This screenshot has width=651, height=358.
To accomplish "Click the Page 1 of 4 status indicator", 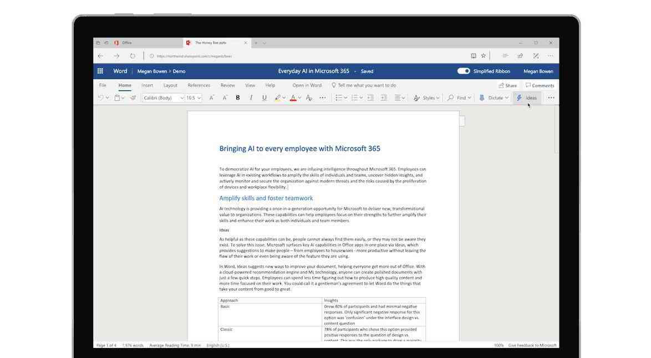I will pos(106,345).
